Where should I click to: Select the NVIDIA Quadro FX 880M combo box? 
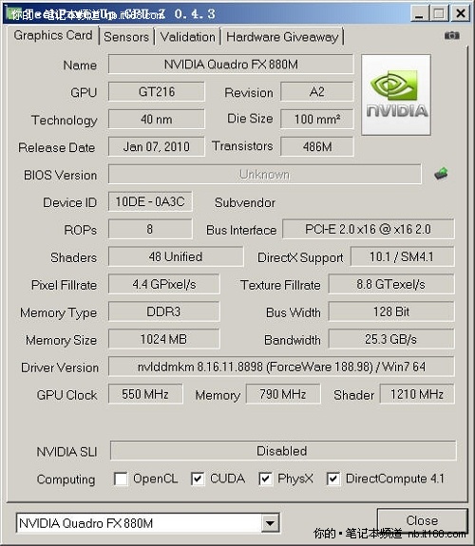point(148,523)
